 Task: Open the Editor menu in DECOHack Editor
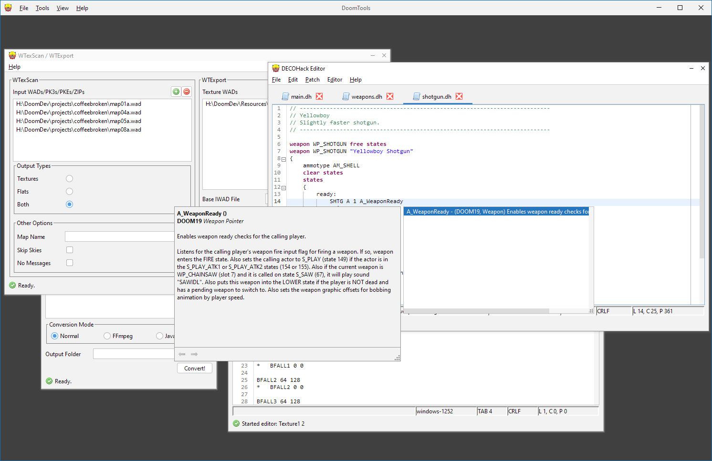[335, 80]
